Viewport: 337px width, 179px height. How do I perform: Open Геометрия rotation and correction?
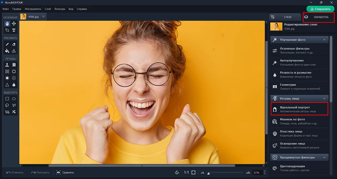(x=299, y=87)
